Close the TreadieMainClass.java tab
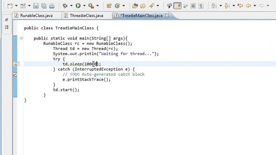This screenshot has width=276, height=155. pos(167,15)
